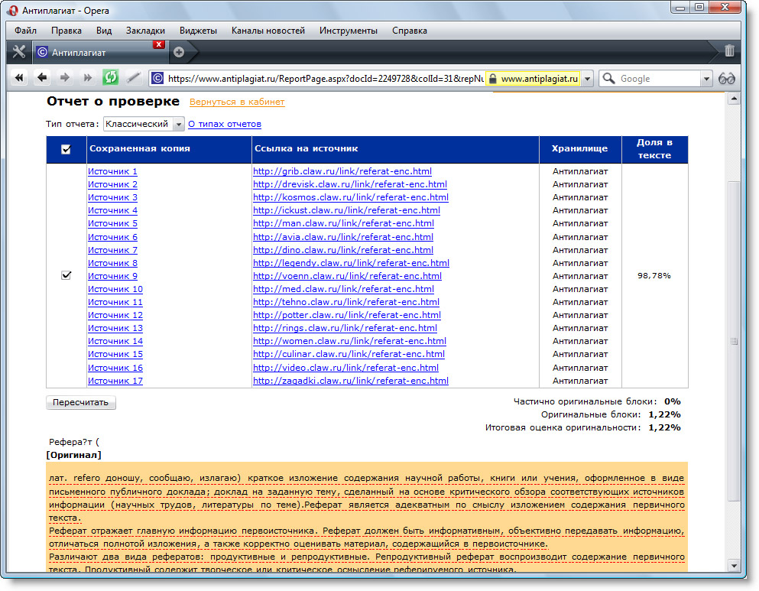Click the fast forward navigation button
This screenshot has height=591, width=759.
click(87, 78)
